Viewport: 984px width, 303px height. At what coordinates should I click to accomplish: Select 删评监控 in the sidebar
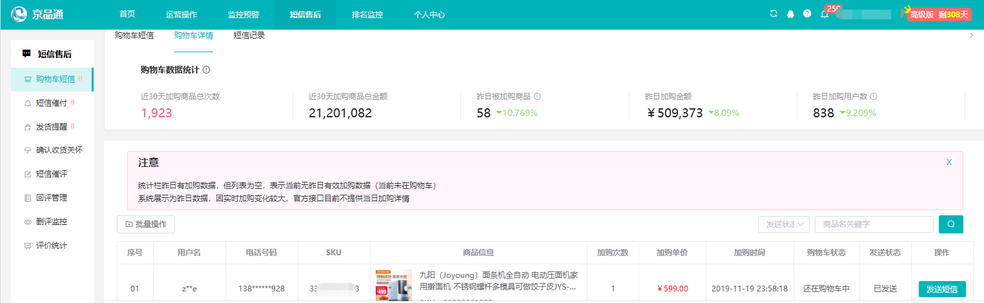[x=52, y=222]
